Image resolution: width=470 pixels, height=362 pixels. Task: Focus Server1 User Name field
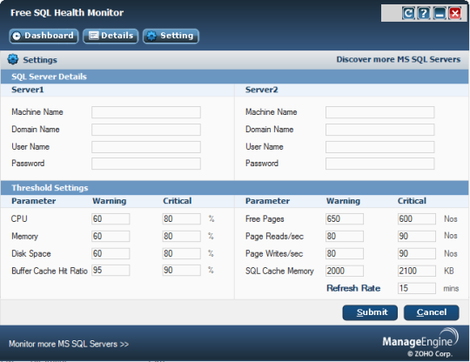(x=146, y=147)
